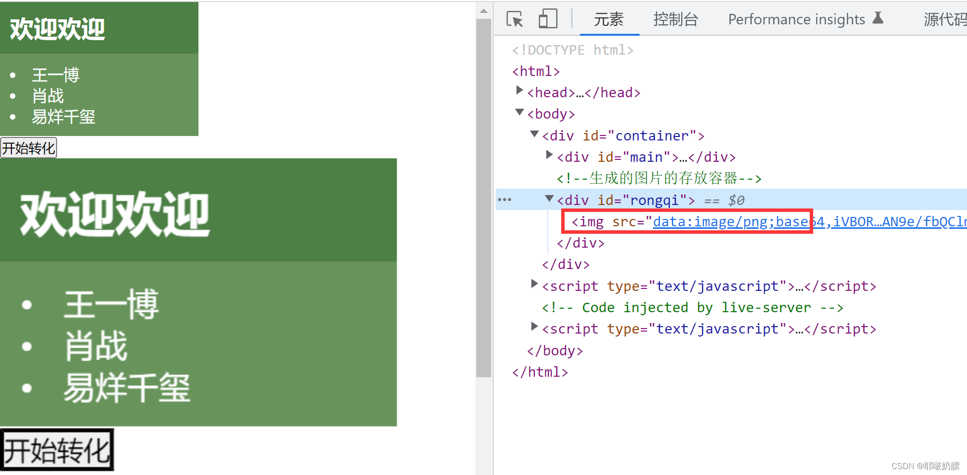Click the generated page screenshot image

(198, 314)
